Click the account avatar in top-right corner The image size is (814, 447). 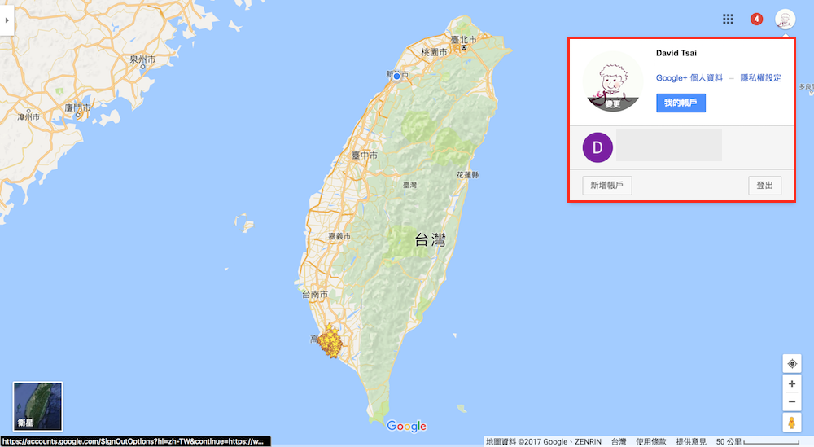click(x=785, y=20)
